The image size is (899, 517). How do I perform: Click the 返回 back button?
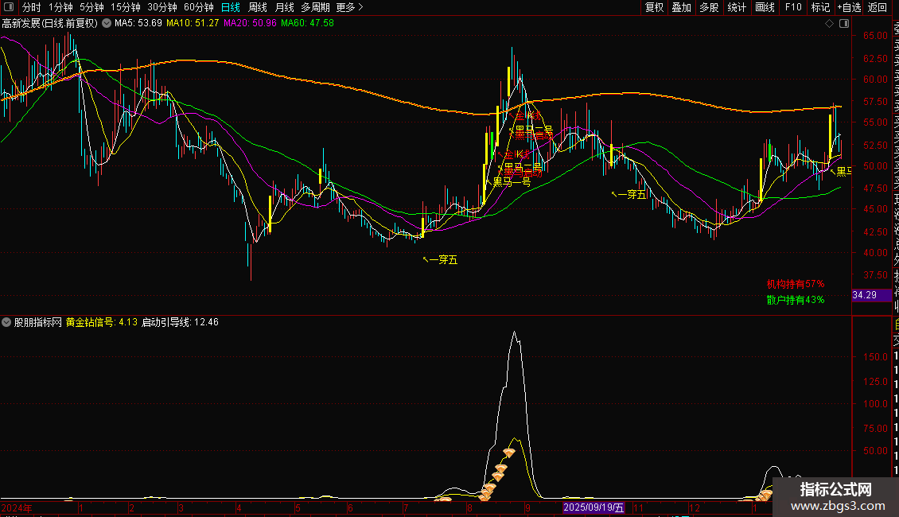coord(877,7)
